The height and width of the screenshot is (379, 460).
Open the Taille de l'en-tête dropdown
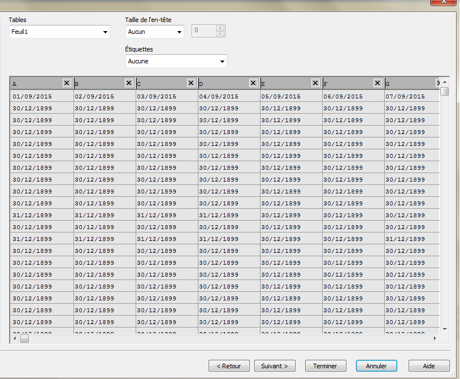point(155,32)
